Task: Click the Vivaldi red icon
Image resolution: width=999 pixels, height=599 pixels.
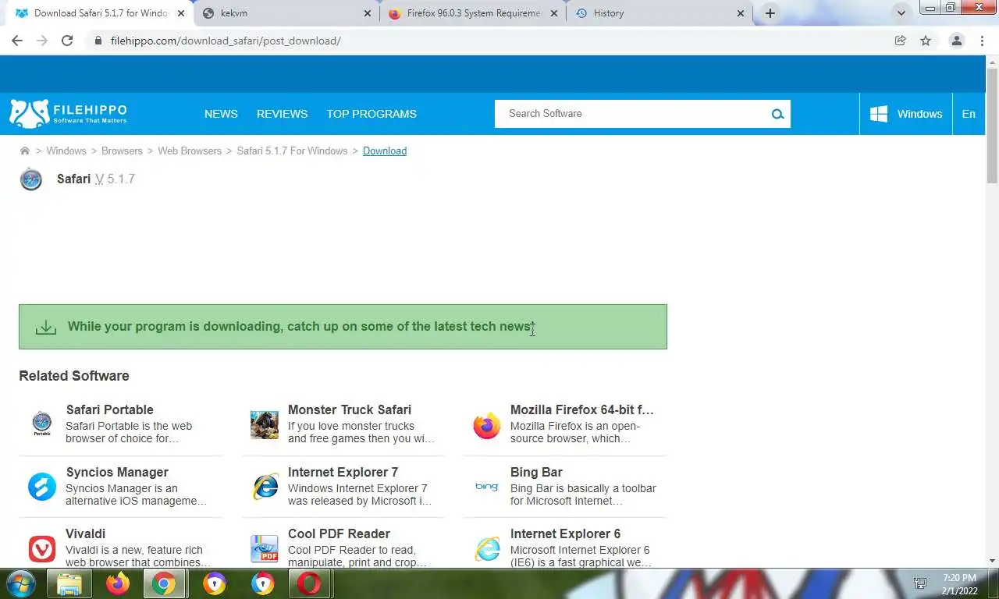Action: point(42,549)
